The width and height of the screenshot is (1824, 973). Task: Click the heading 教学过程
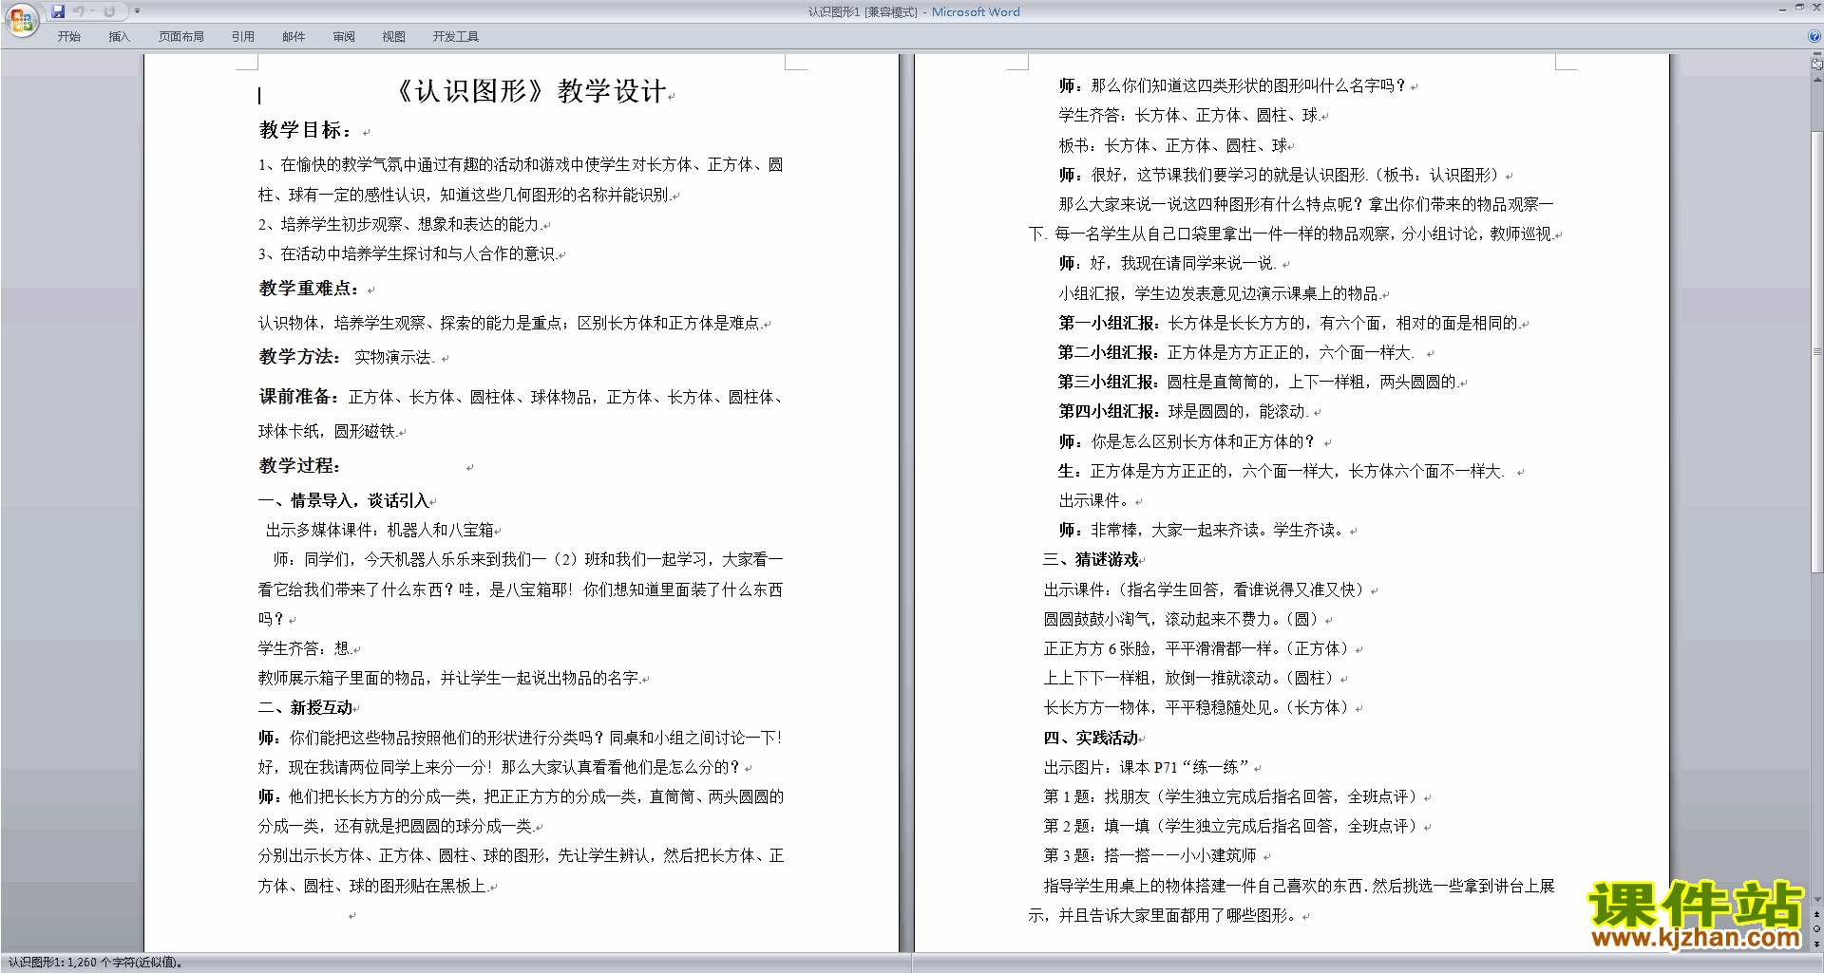[299, 465]
